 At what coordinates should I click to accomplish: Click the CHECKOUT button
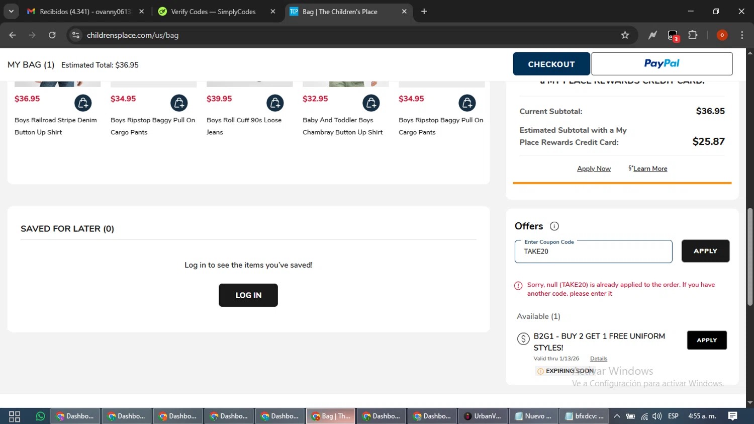[x=551, y=64]
